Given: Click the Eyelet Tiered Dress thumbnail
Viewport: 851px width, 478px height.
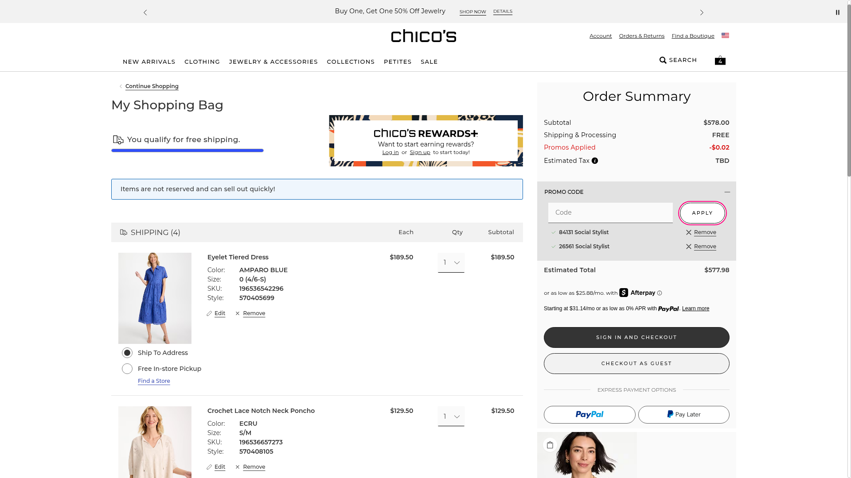Looking at the screenshot, I should point(155,298).
